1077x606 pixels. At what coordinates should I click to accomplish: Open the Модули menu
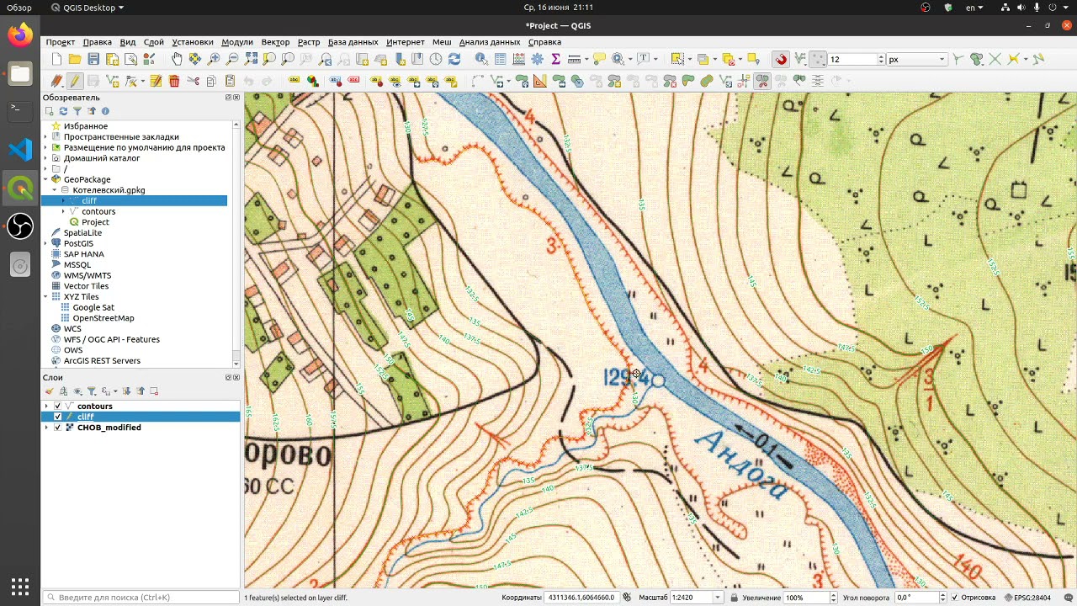[237, 42]
